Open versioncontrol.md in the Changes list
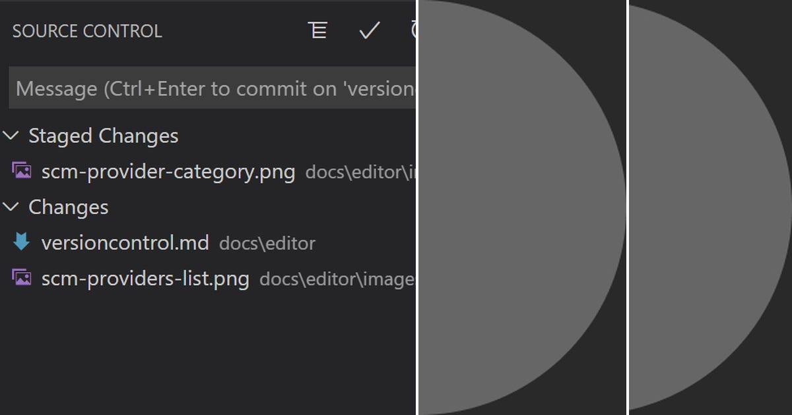Viewport: 792px width, 415px height. click(x=125, y=242)
